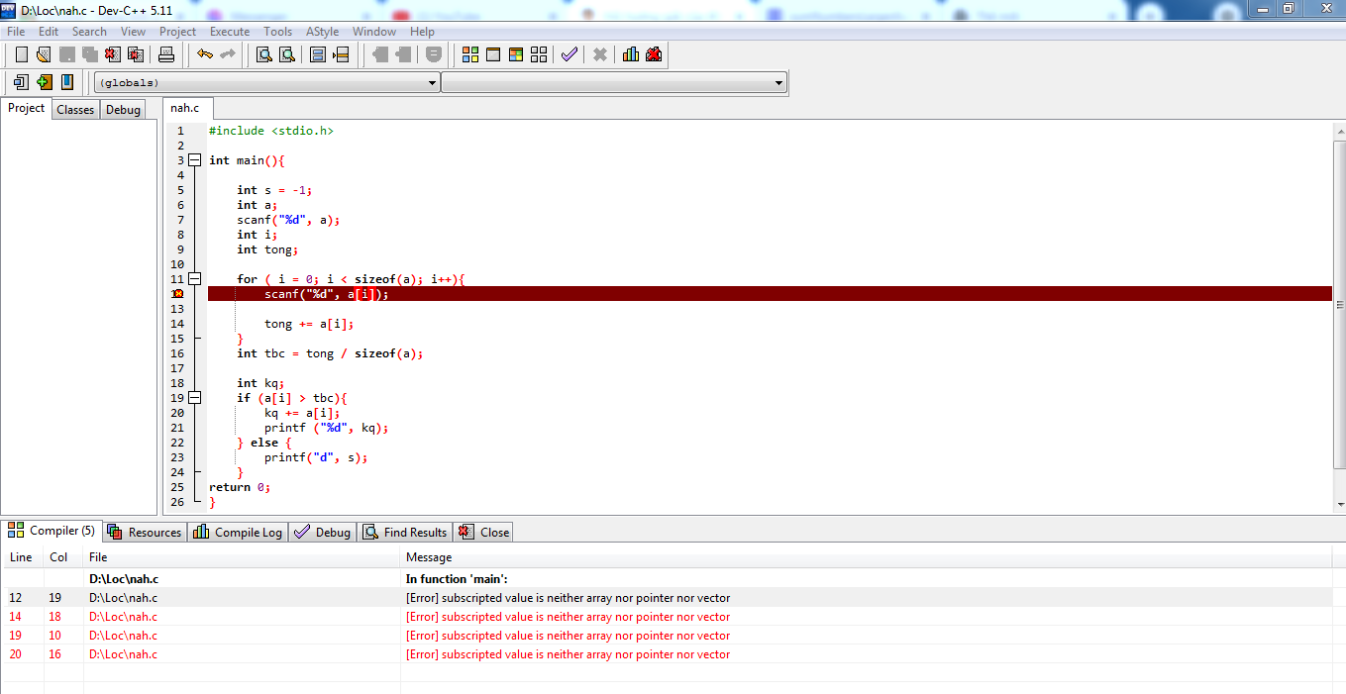Click the File column header
Viewport: 1346px width, 694px height.
click(242, 557)
